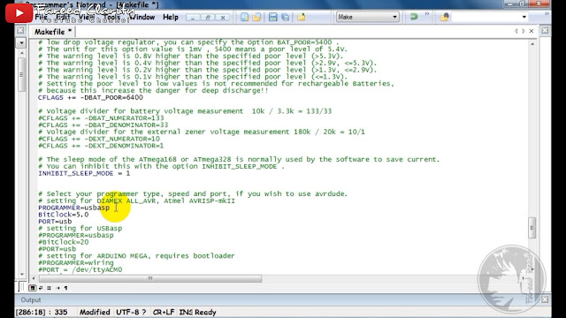Click the line PROGRAMMER=usbasp
Image resolution: width=566 pixels, height=318 pixels.
pyautogui.click(x=74, y=208)
